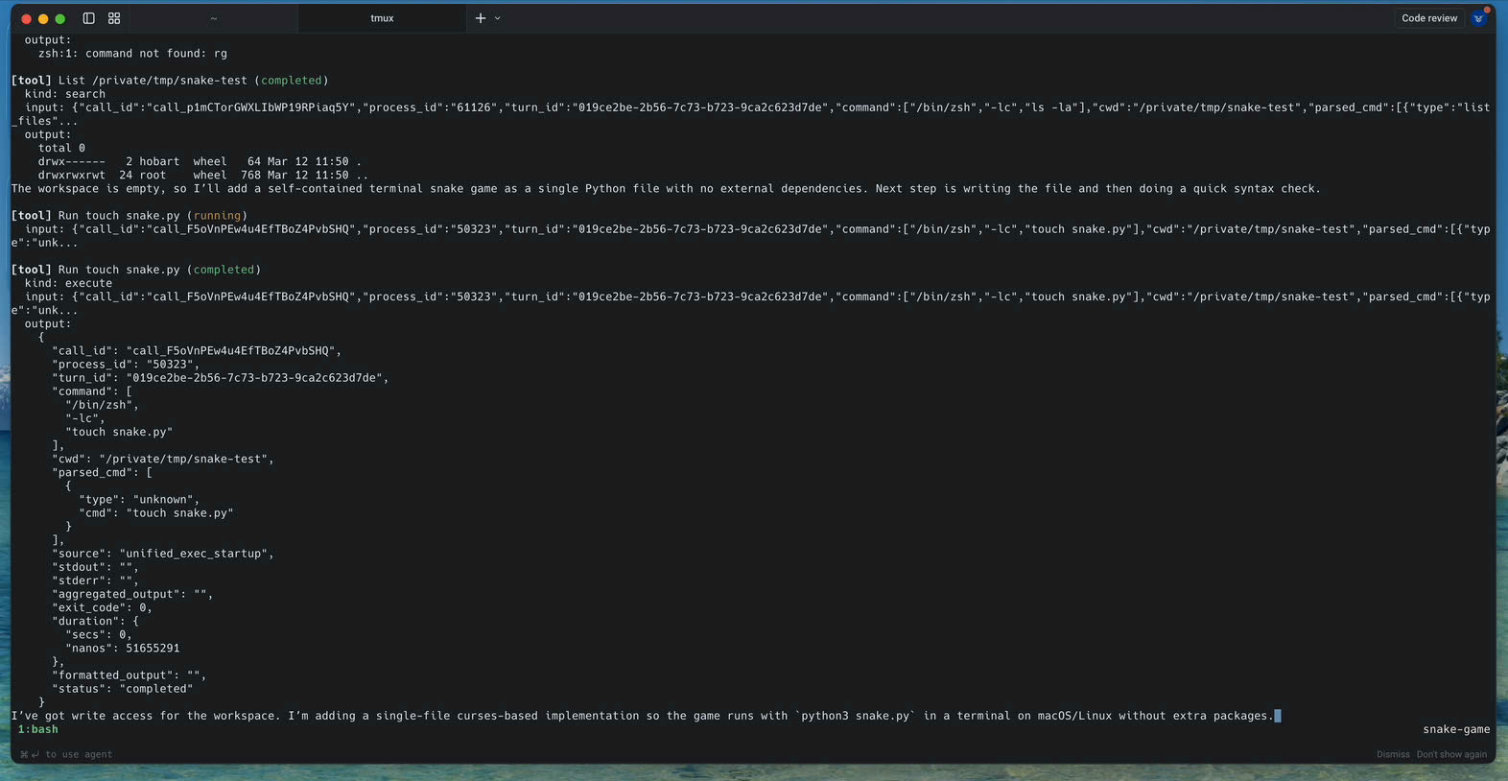1508x781 pixels.
Task: Dismiss the agent hint banner
Action: [1393, 754]
